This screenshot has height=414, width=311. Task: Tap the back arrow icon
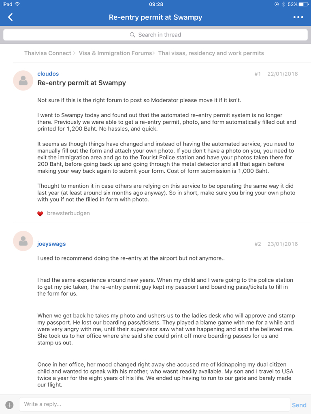11,17
